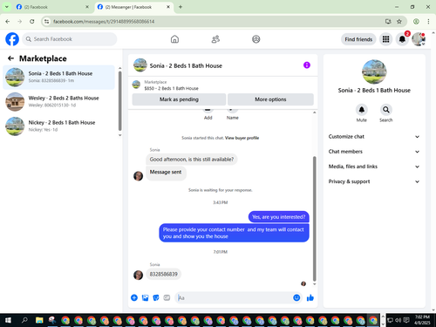This screenshot has width=436, height=327.
Task: Click the chat messages scrollbar
Action: click(x=314, y=219)
